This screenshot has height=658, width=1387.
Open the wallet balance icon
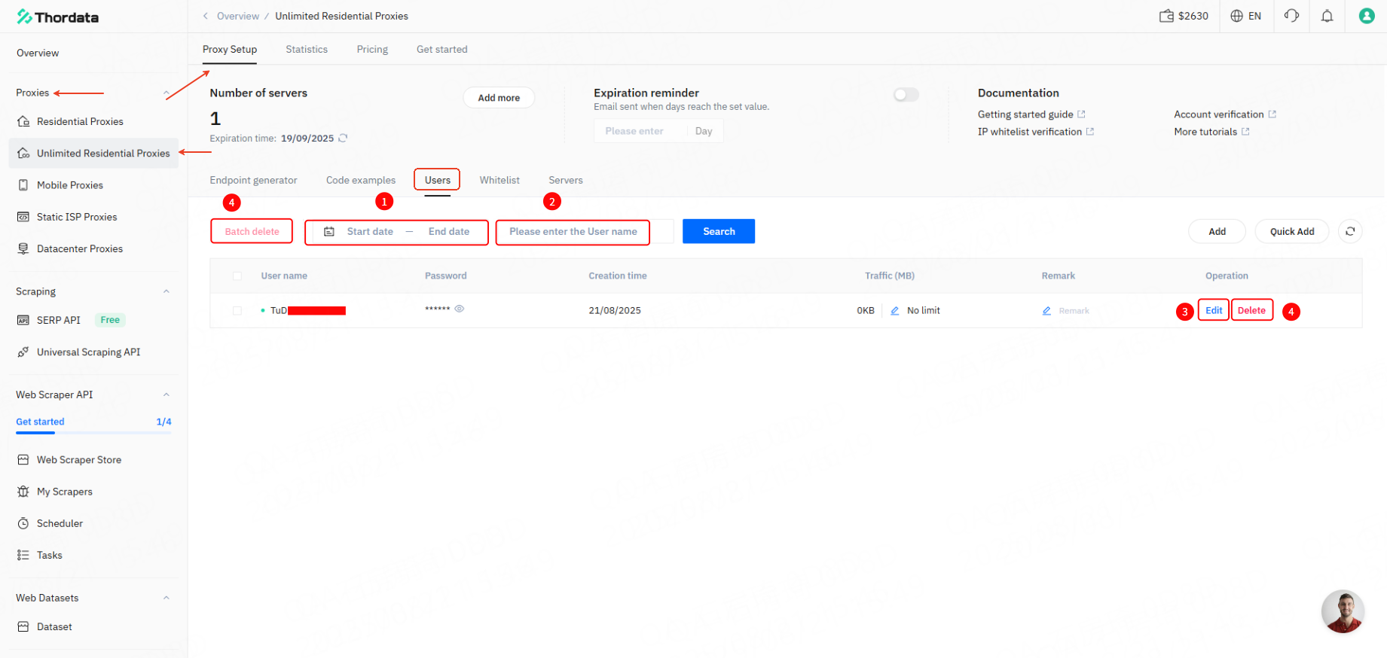1166,16
